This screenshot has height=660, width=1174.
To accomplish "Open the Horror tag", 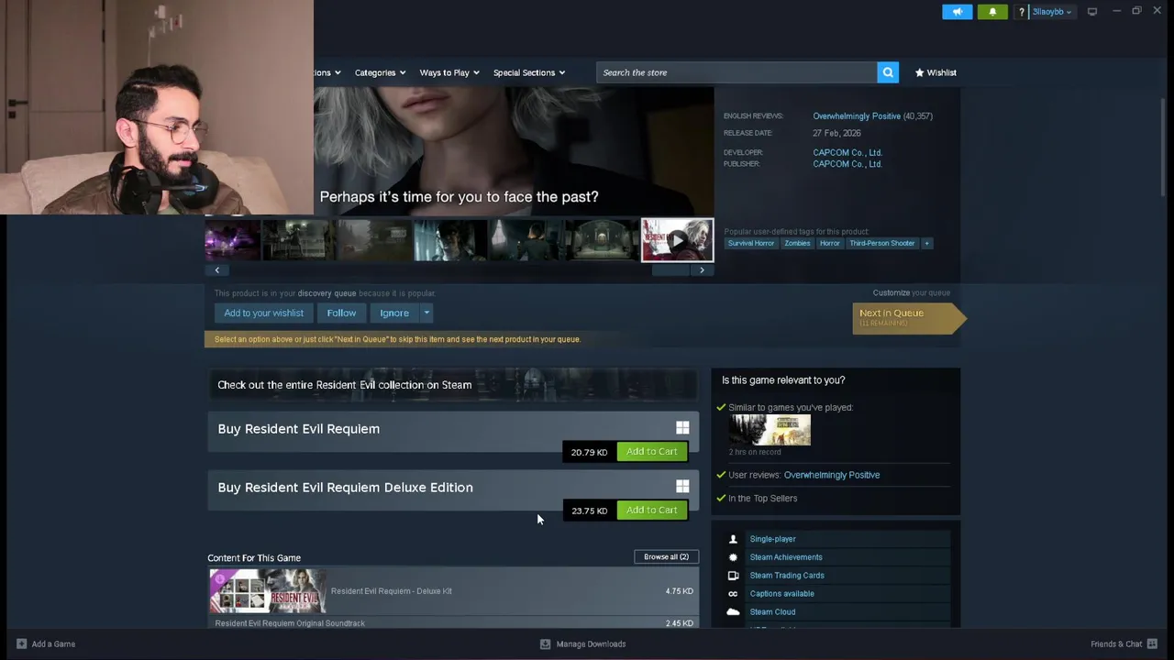I will (829, 243).
